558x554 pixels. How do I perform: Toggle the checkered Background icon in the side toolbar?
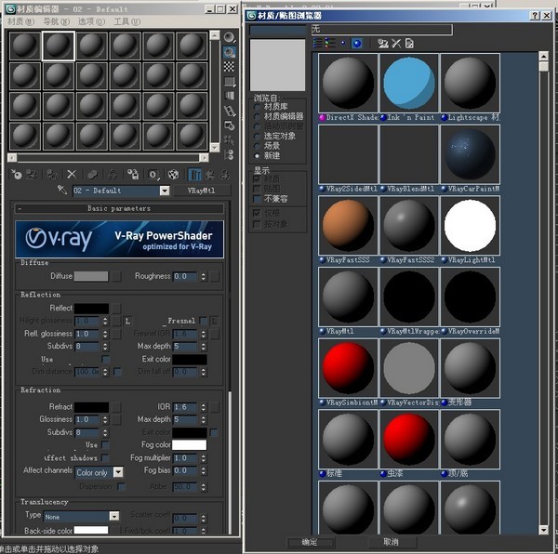(x=230, y=67)
